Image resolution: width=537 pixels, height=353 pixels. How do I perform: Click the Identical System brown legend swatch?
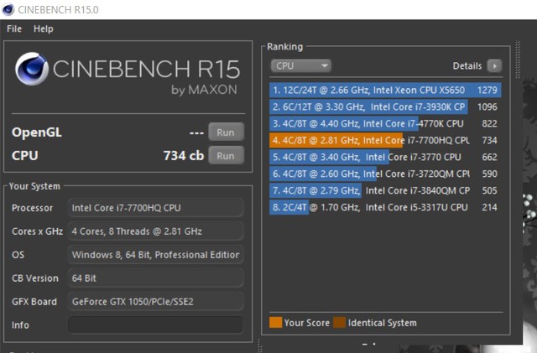tap(339, 323)
